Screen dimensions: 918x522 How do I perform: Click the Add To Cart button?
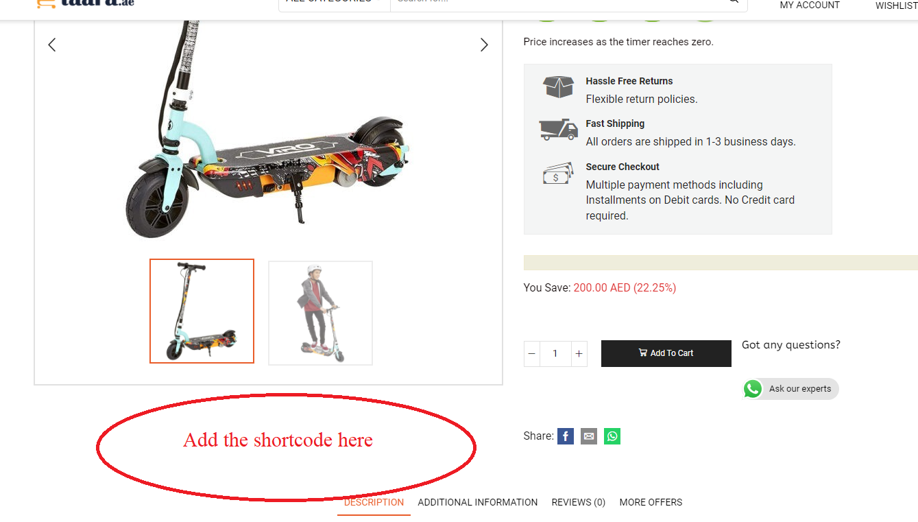pyautogui.click(x=666, y=353)
